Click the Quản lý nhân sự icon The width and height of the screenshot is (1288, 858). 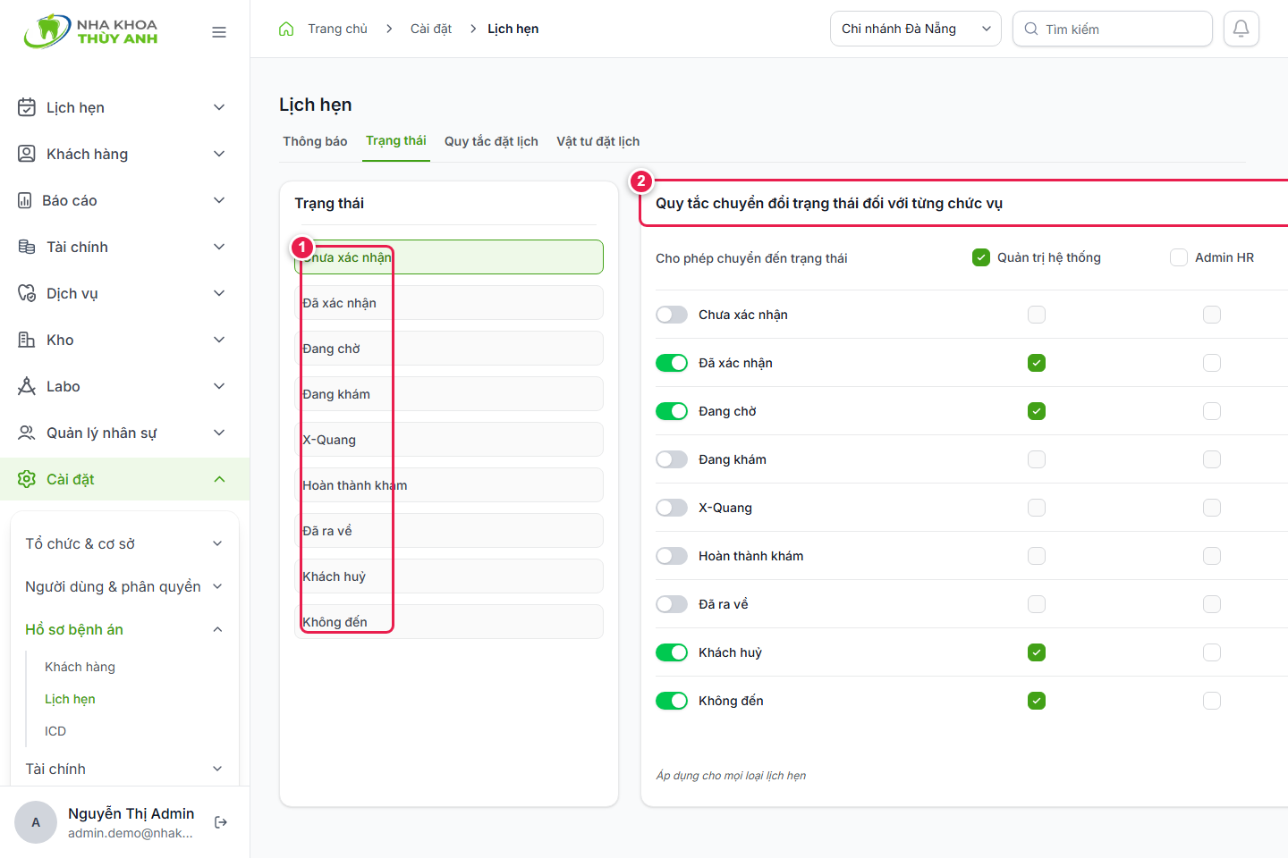[x=27, y=433]
